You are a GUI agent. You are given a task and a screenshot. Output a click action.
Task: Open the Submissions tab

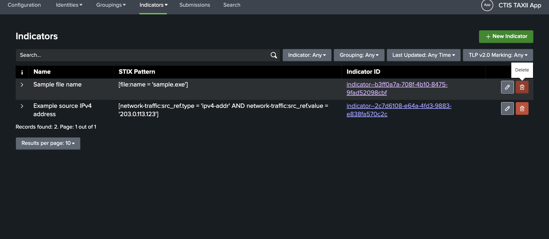195,5
